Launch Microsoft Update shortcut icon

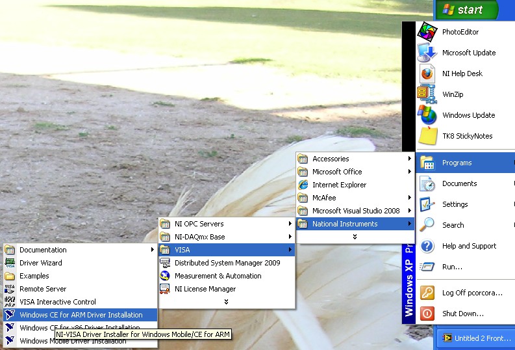(427, 53)
